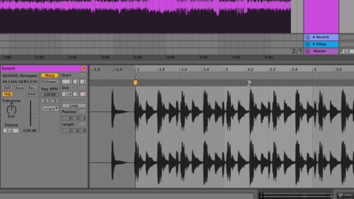Click the 44.1 kHz 16 Bit 2 Ch info
This screenshot has width=354, height=199.
coord(20,81)
